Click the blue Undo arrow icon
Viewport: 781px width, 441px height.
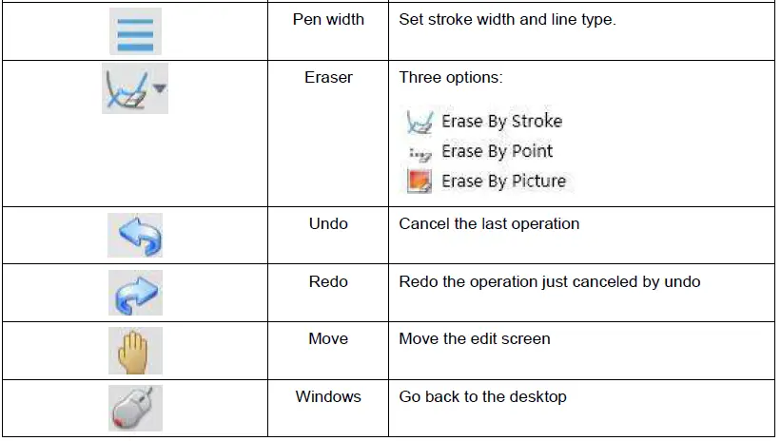pos(135,236)
